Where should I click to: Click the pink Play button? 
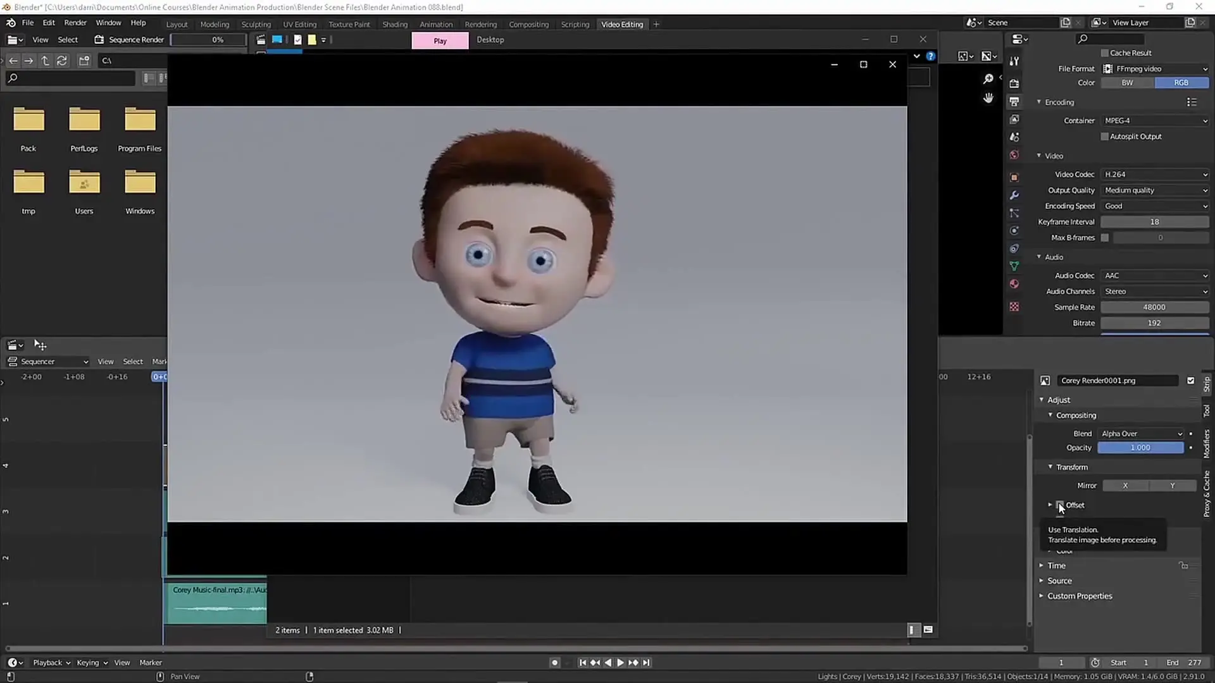click(440, 40)
